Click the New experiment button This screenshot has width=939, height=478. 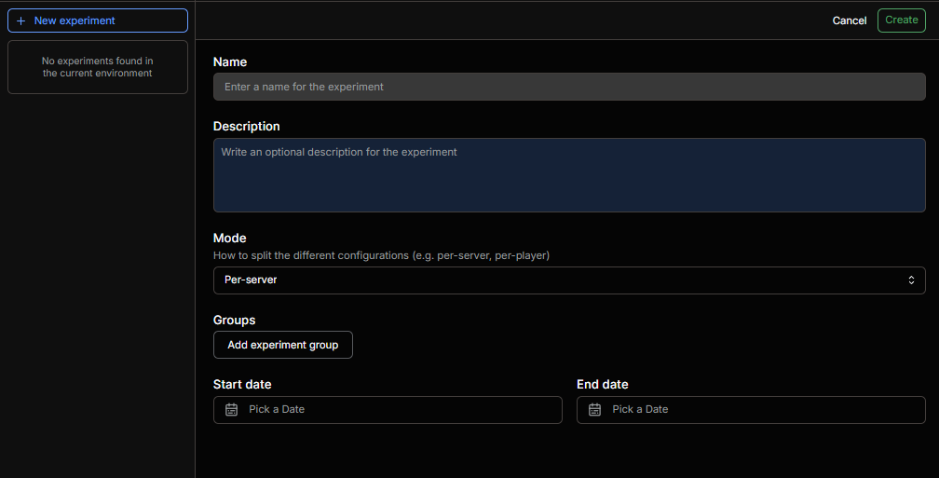coord(98,20)
